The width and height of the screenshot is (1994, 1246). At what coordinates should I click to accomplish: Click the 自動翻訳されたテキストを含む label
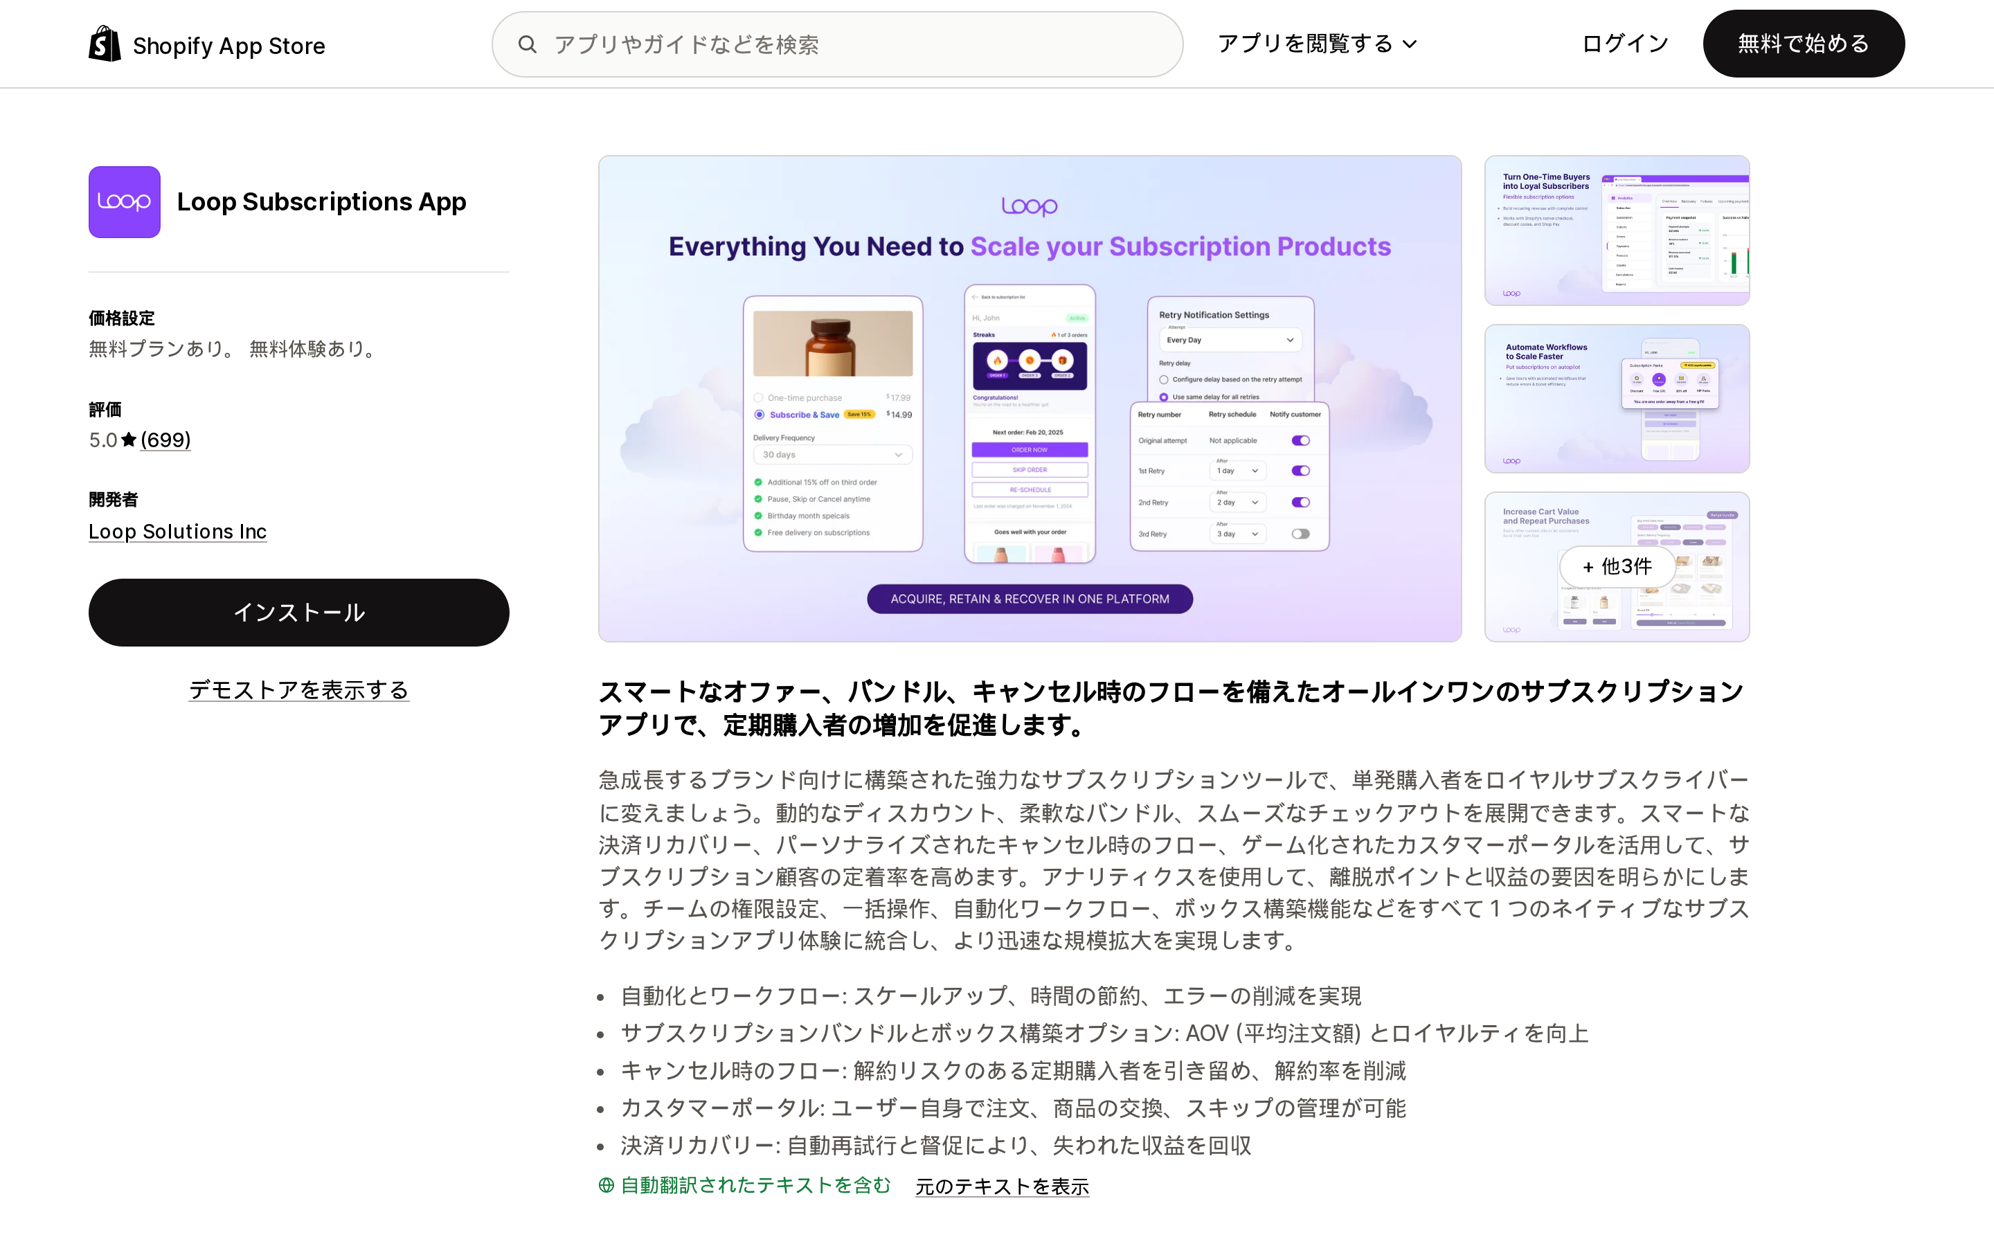[x=755, y=1185]
